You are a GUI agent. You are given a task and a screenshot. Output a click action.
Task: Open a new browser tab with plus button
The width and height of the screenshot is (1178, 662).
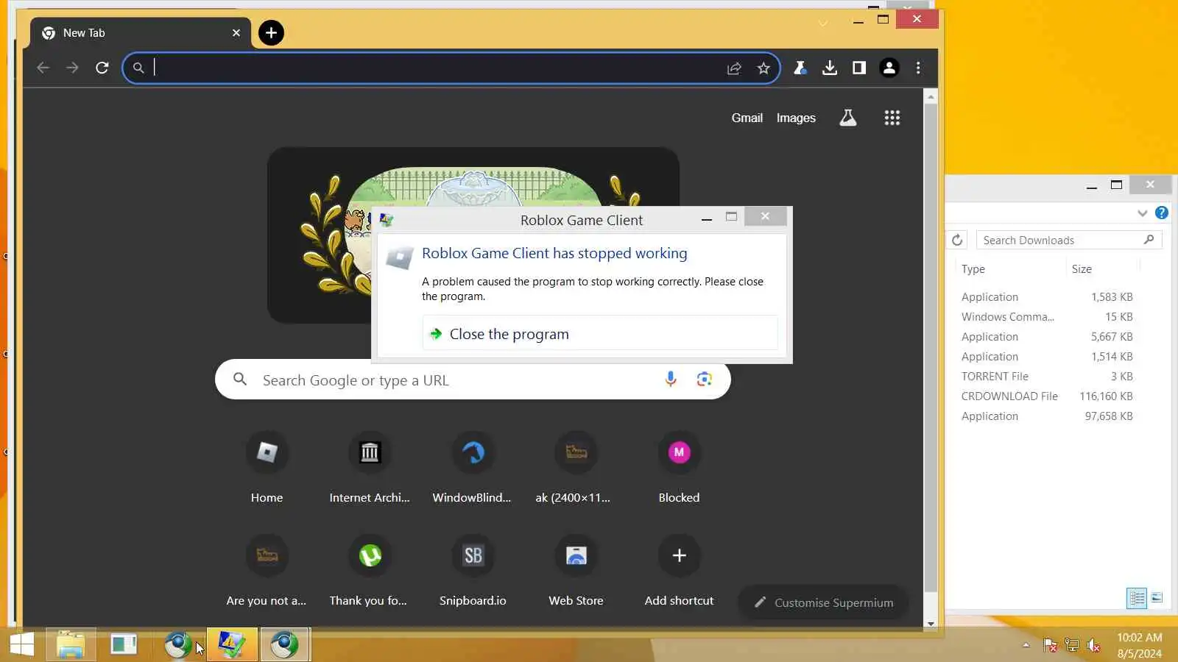coord(271,33)
